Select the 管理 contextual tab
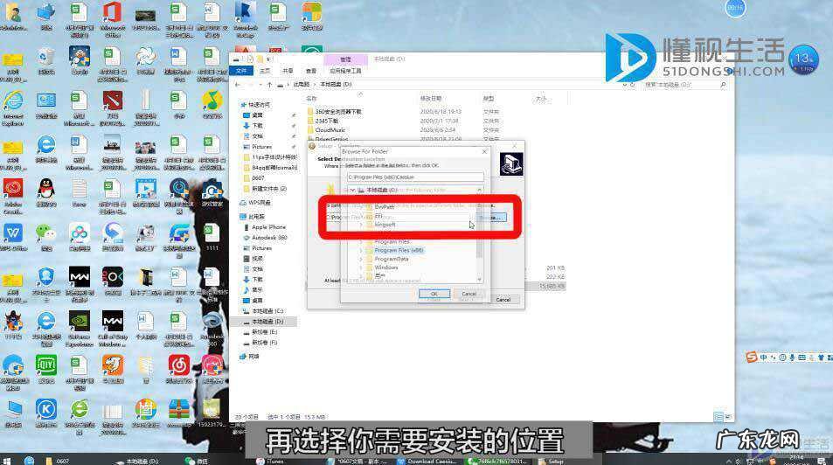Viewport: 833px width, 465px height. tap(345, 59)
